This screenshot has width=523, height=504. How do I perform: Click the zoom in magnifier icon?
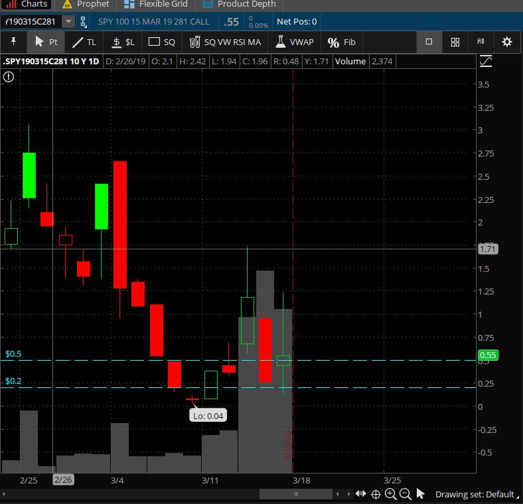tap(390, 494)
